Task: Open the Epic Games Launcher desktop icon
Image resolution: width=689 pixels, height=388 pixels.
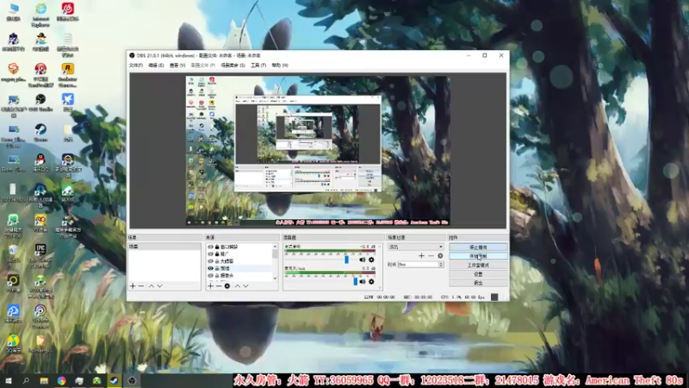Action: click(x=40, y=255)
